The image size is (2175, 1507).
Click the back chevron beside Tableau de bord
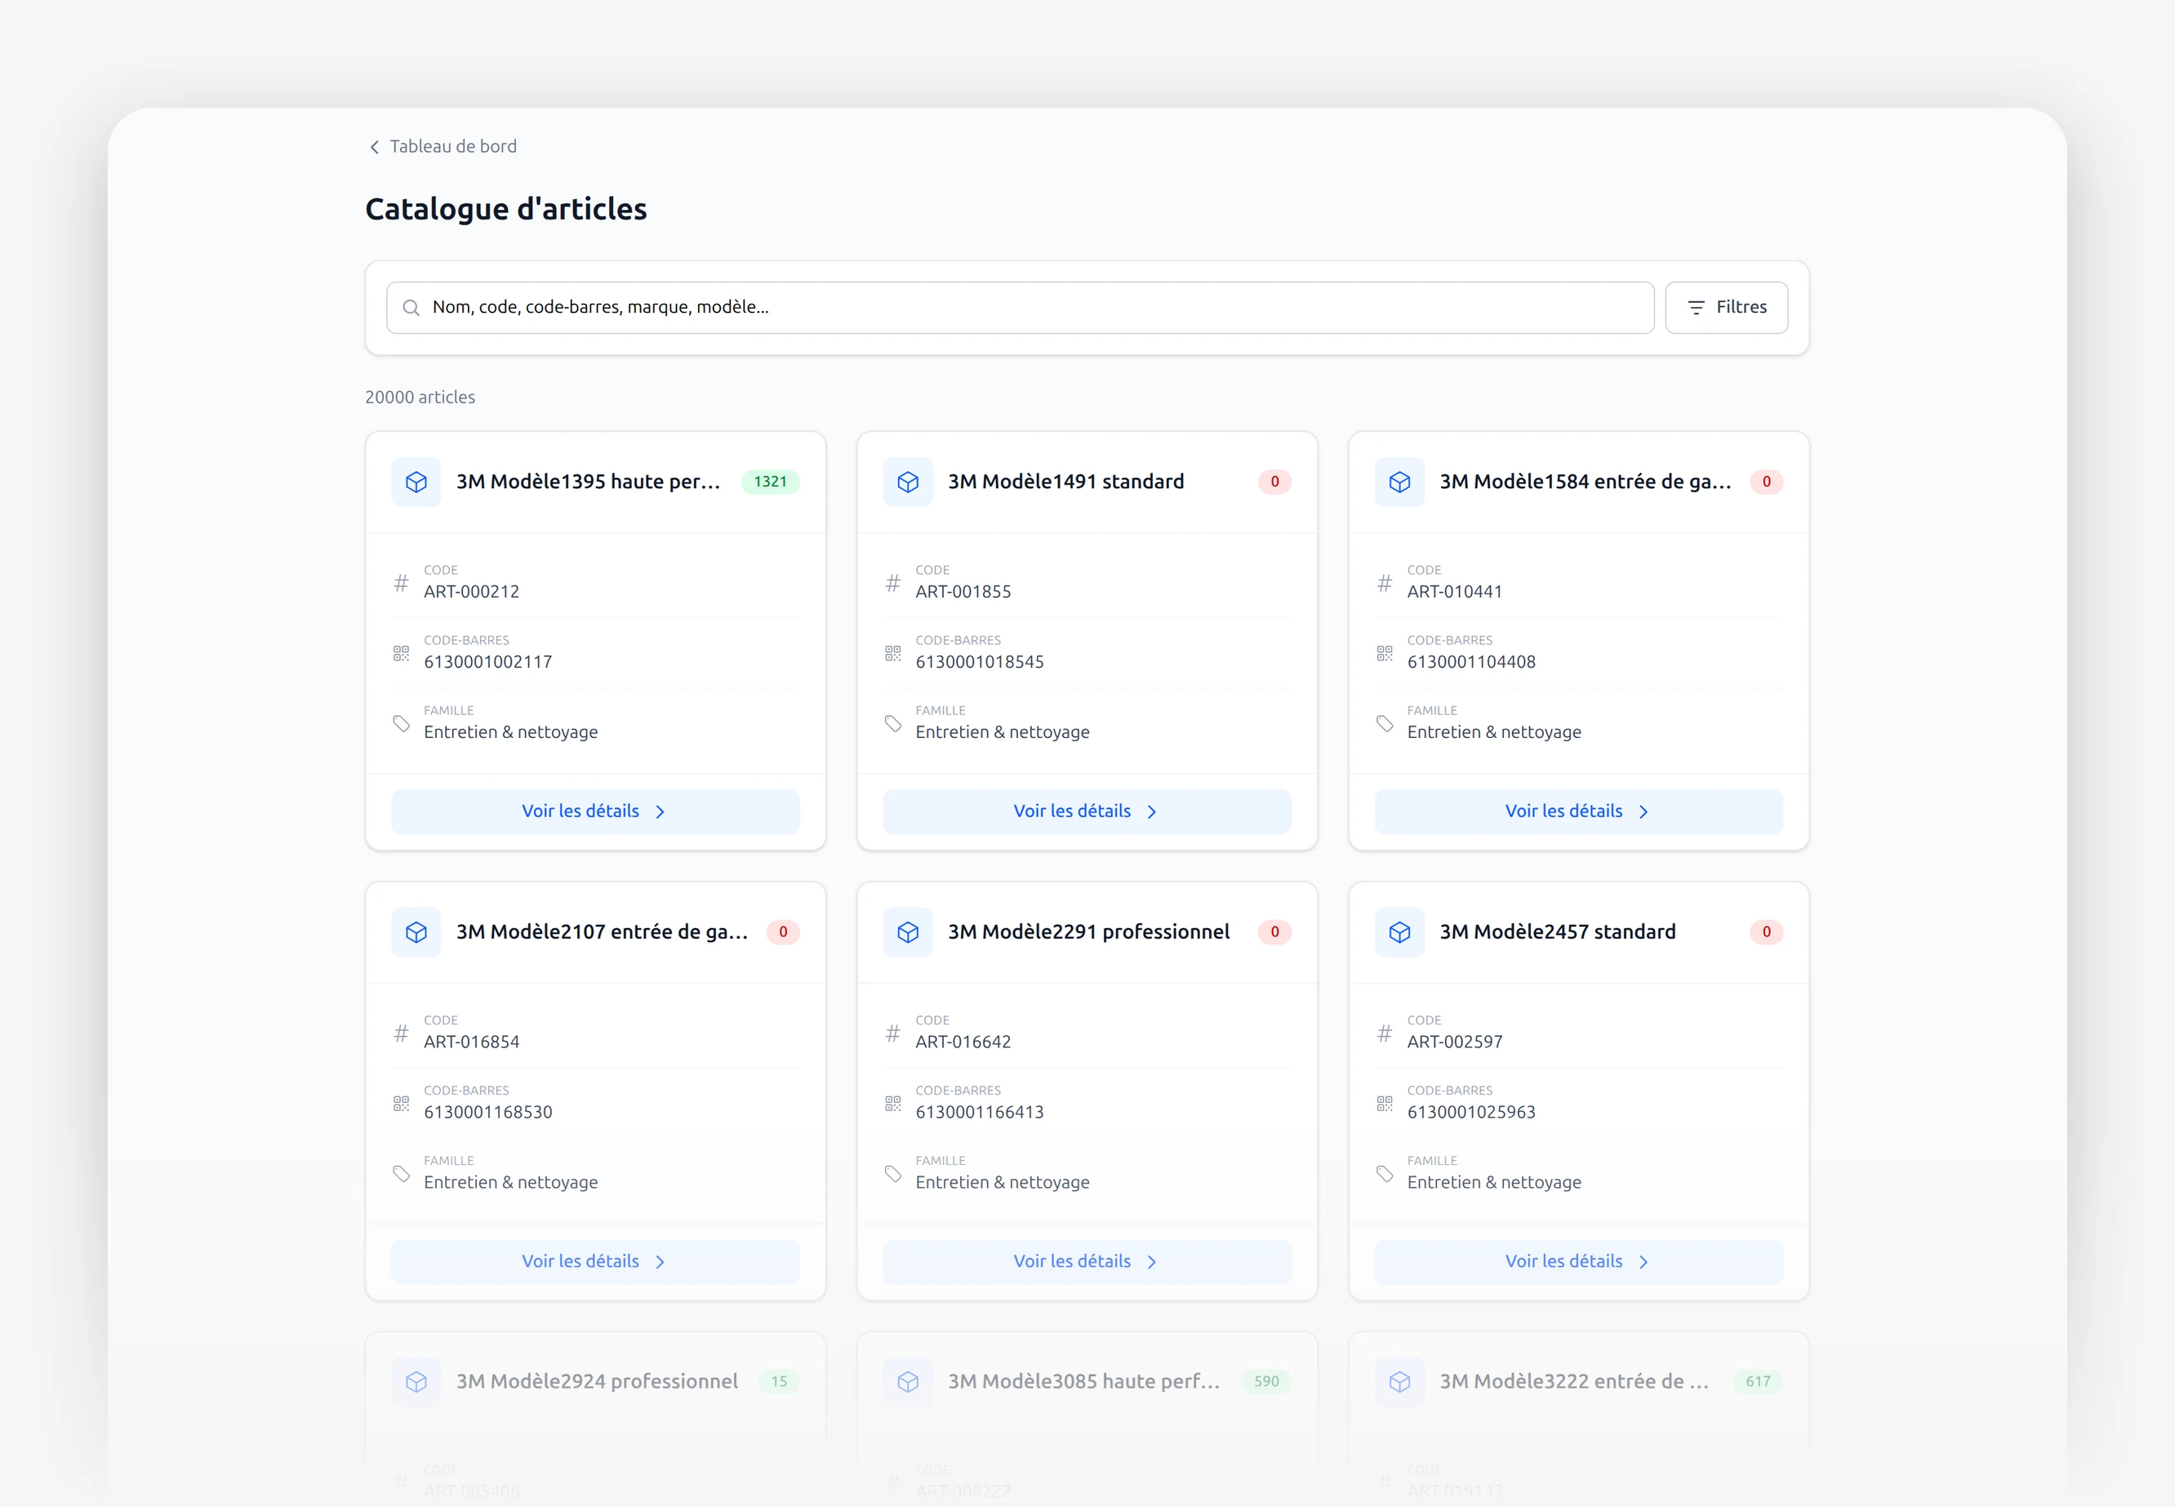(375, 147)
